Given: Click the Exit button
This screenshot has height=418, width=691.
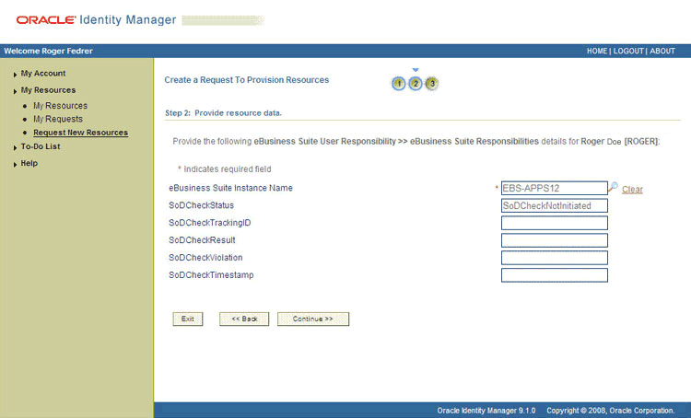Looking at the screenshot, I should 188,319.
